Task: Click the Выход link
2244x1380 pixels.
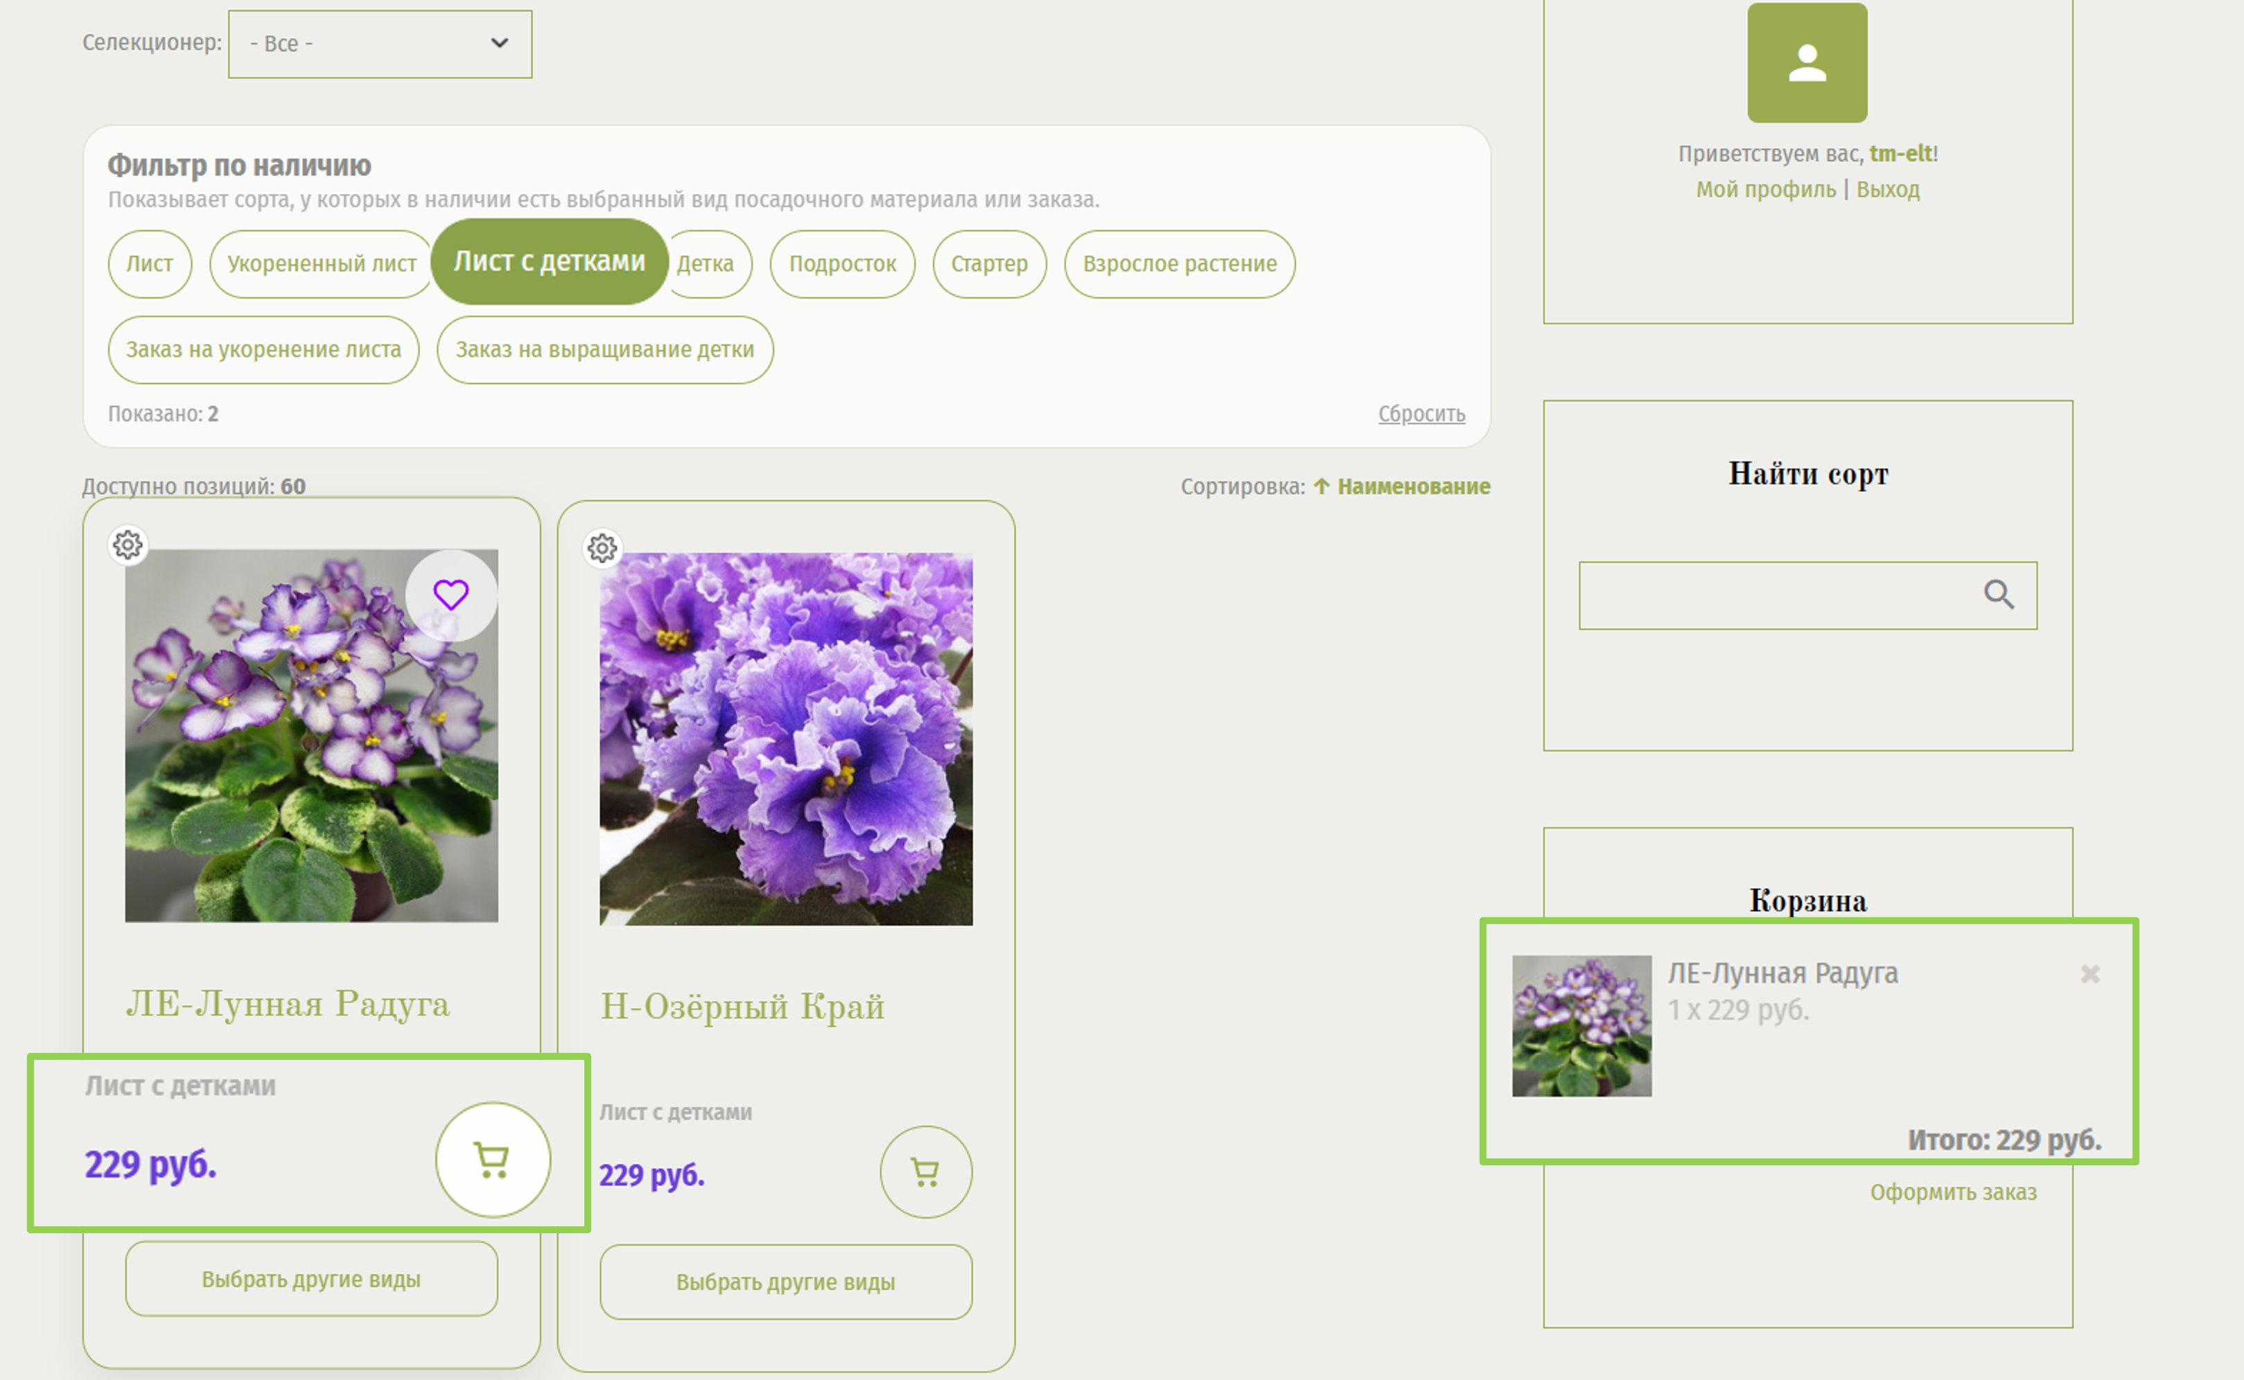Action: pos(1887,190)
